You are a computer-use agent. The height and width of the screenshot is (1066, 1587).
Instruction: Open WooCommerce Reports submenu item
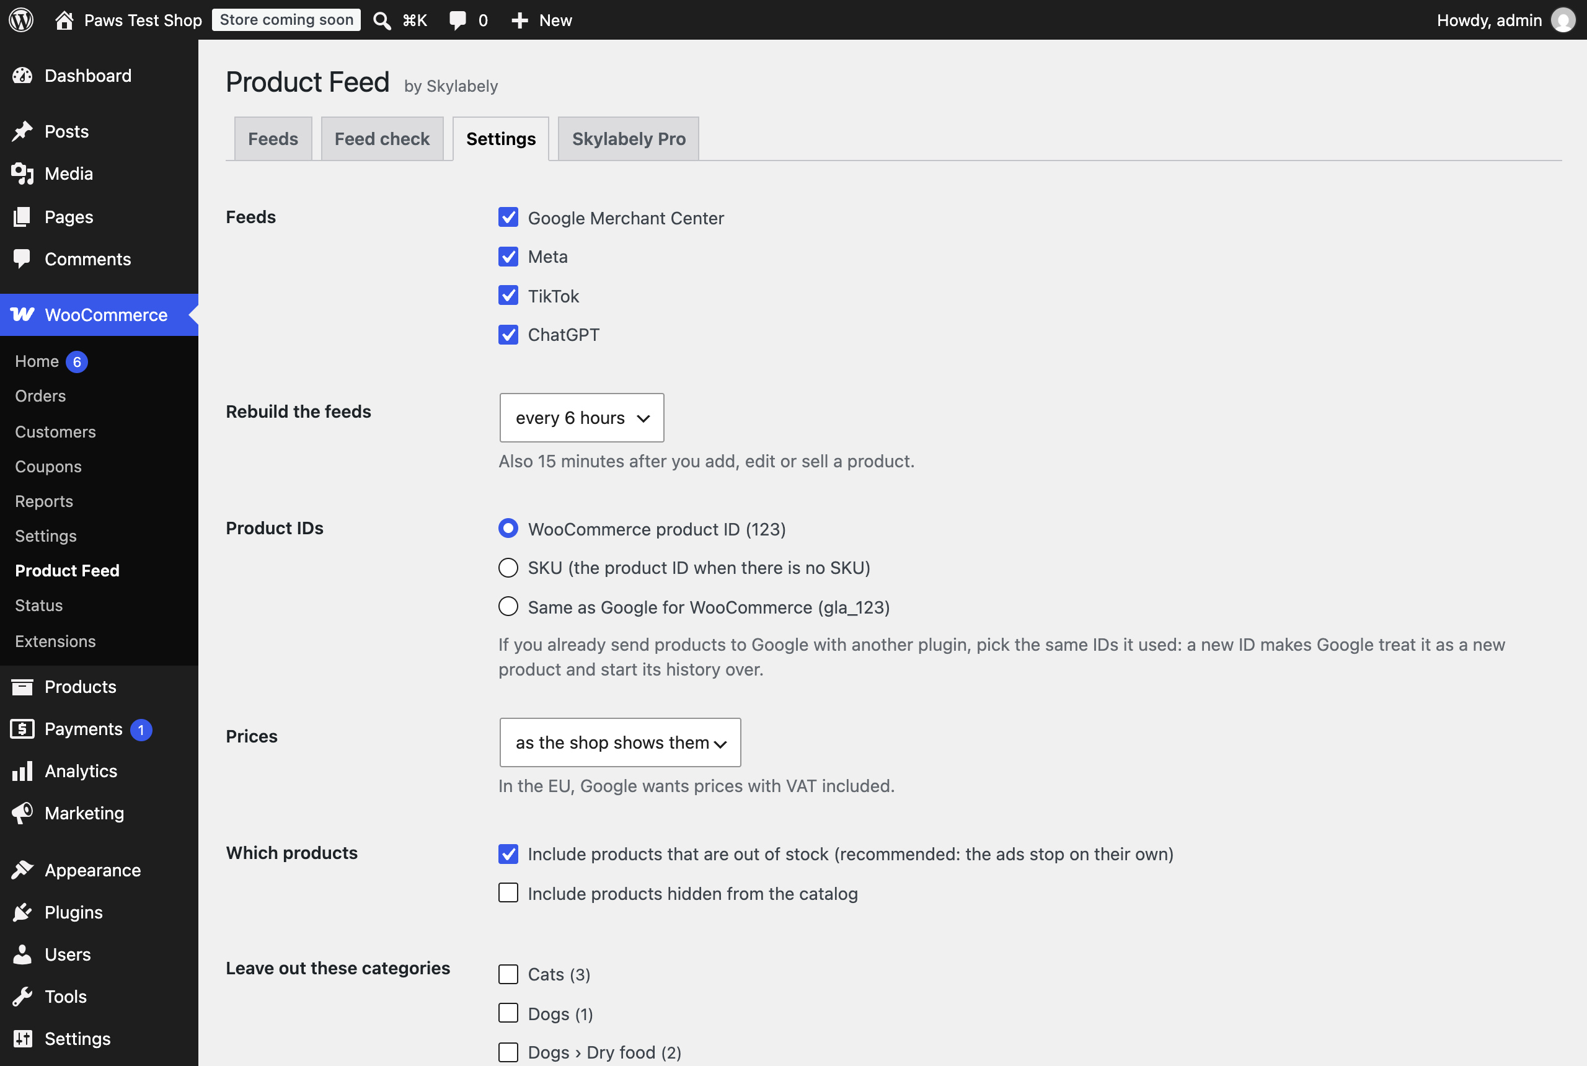[44, 501]
